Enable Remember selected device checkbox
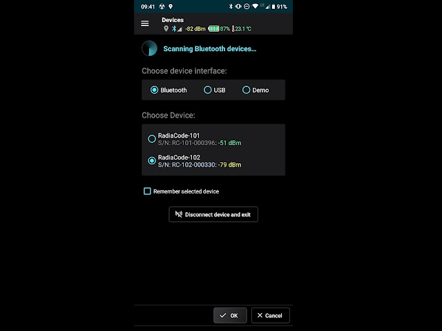 [147, 191]
